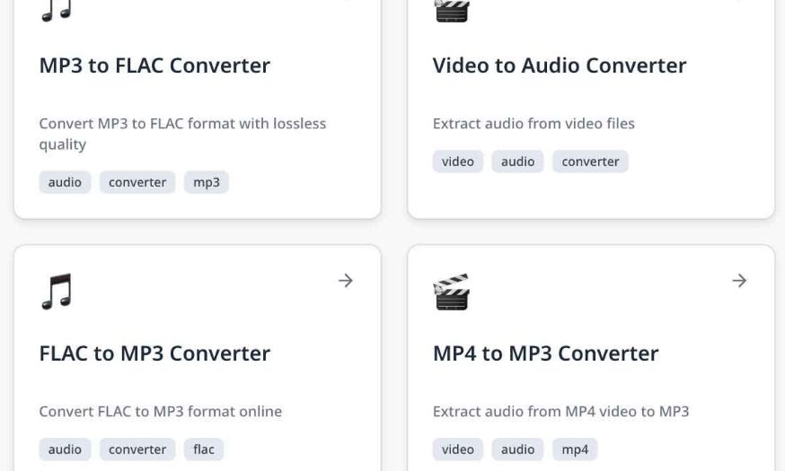This screenshot has height=471, width=785.
Task: Click the clapperboard icon on Video to Audio card
Action: [x=452, y=11]
